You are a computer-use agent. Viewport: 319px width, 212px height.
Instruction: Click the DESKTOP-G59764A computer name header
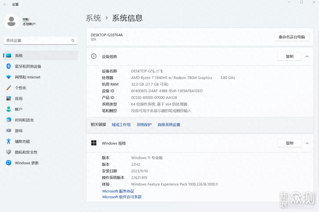tap(107, 35)
